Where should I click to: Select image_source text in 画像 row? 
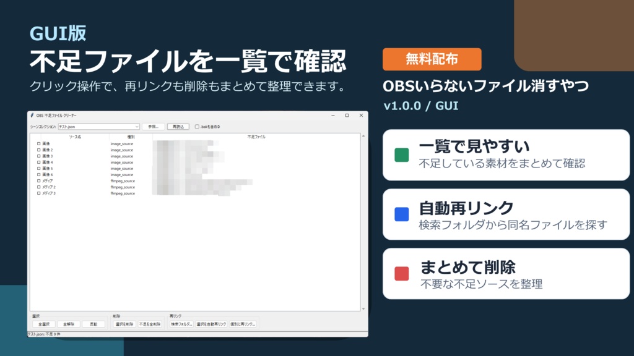pyautogui.click(x=122, y=143)
